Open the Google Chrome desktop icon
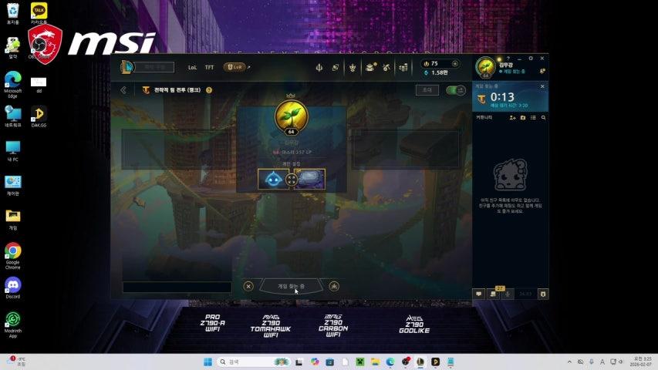Viewport: 658px width, 370px height. tap(13, 256)
